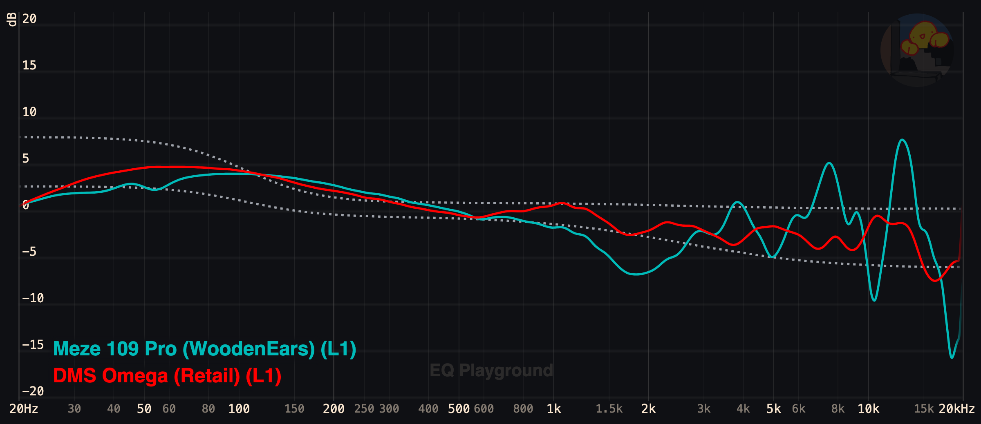Image resolution: width=981 pixels, height=424 pixels.
Task: Select the 20Hz frequency axis label
Action: click(24, 409)
